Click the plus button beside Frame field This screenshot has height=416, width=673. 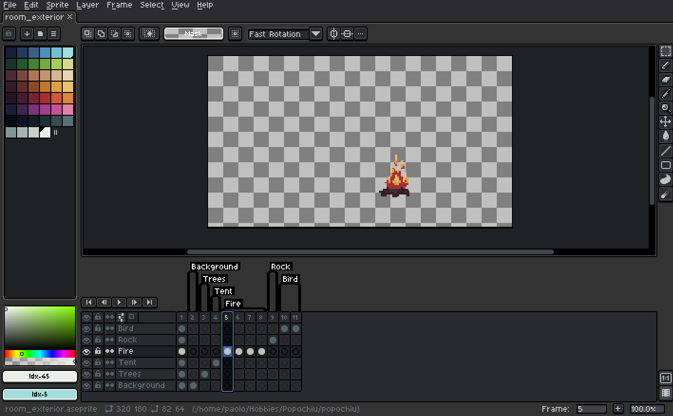click(x=618, y=409)
